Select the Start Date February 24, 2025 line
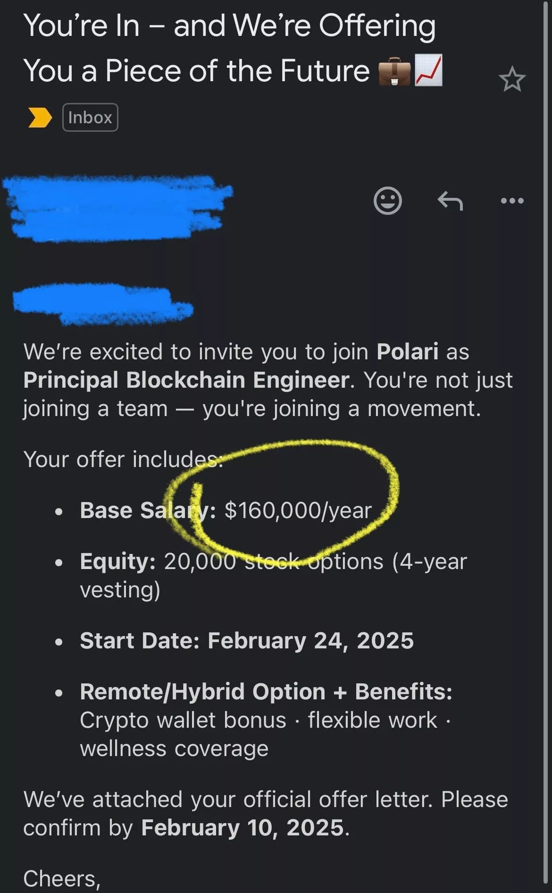The width and height of the screenshot is (552, 893). coord(247,641)
